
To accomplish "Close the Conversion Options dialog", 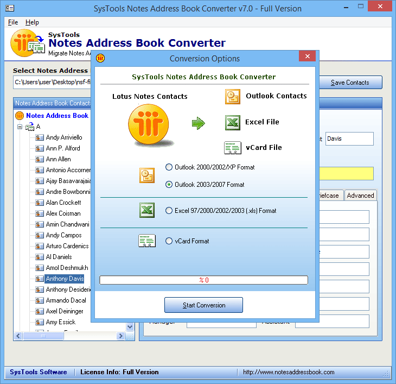I will (x=307, y=56).
